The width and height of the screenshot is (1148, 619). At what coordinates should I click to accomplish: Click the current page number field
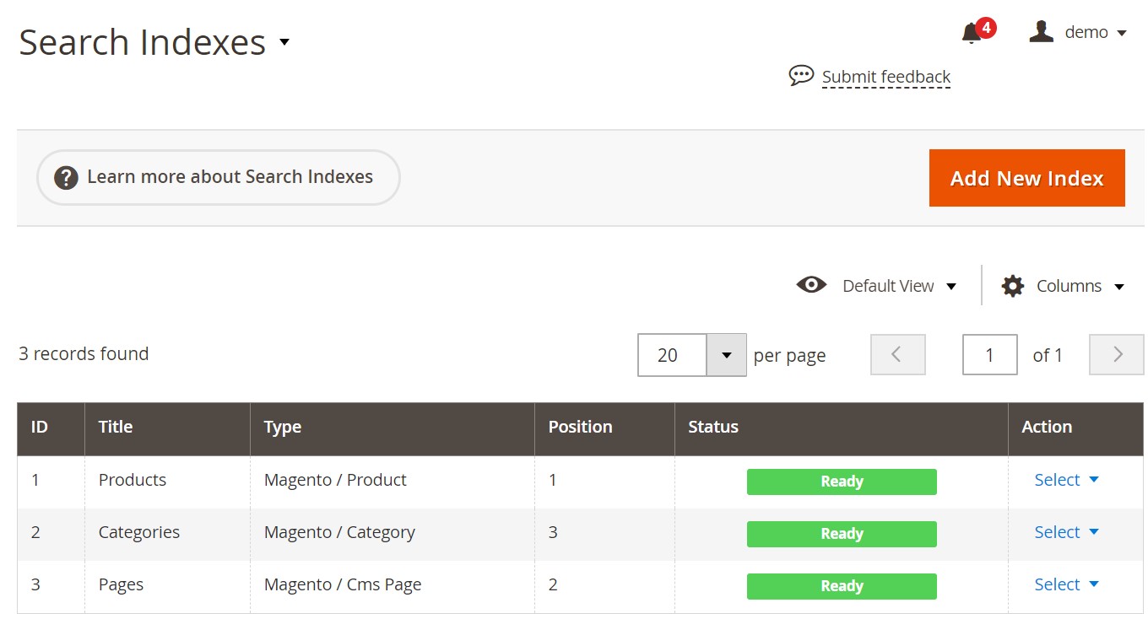pos(989,355)
